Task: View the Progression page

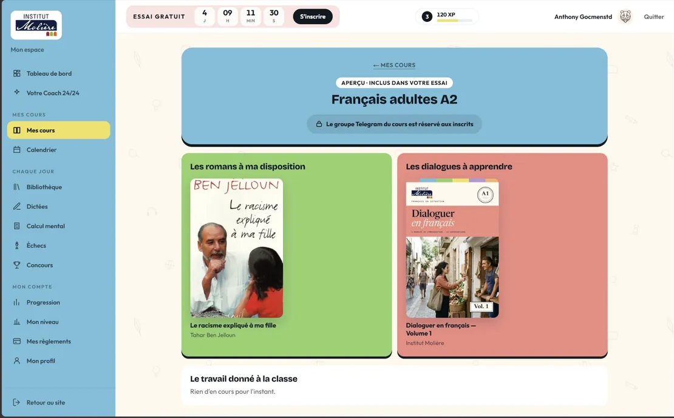Action: (58, 303)
